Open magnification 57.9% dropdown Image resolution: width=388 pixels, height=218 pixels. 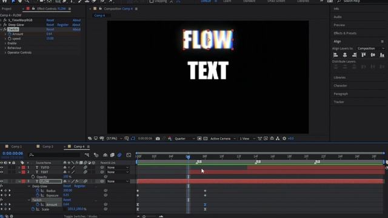[x=114, y=139]
